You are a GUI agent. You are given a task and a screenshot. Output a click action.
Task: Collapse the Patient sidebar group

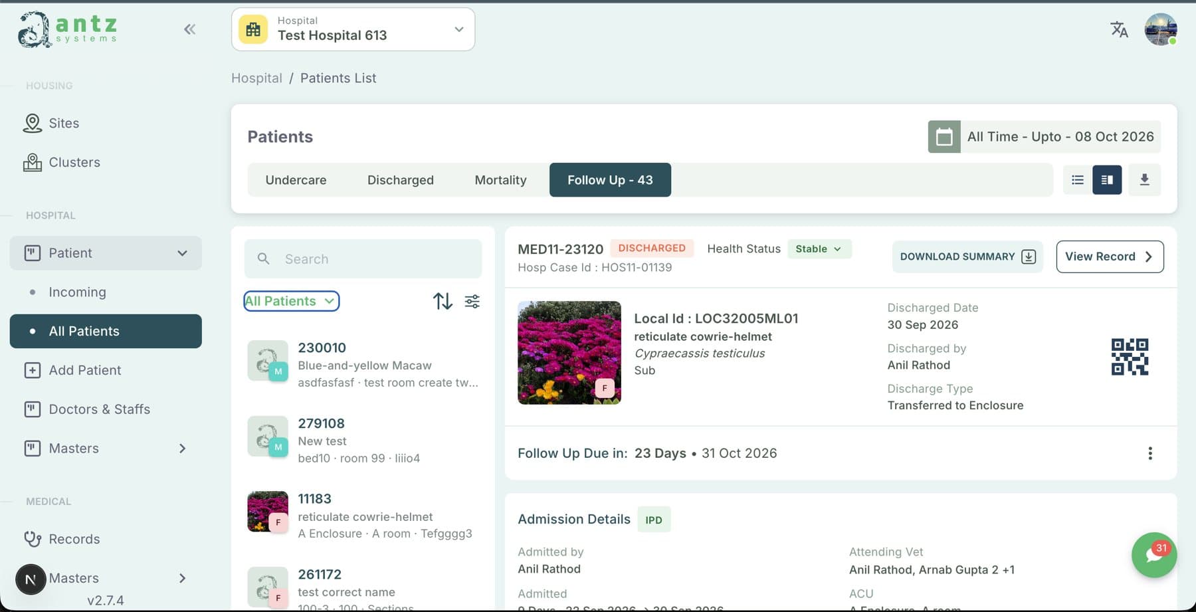(106, 253)
